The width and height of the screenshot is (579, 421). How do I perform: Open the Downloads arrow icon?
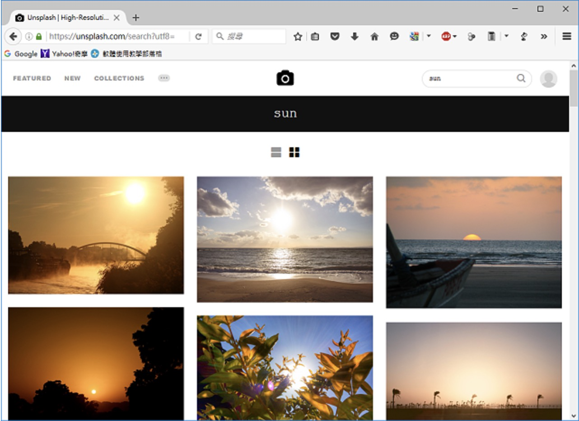(355, 37)
